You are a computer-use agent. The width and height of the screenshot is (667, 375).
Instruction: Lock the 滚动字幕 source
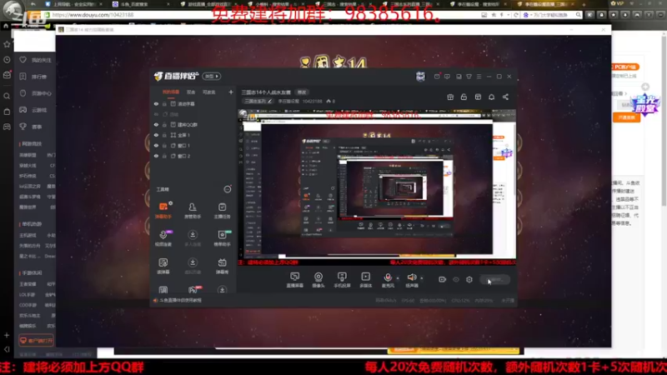pos(164,103)
